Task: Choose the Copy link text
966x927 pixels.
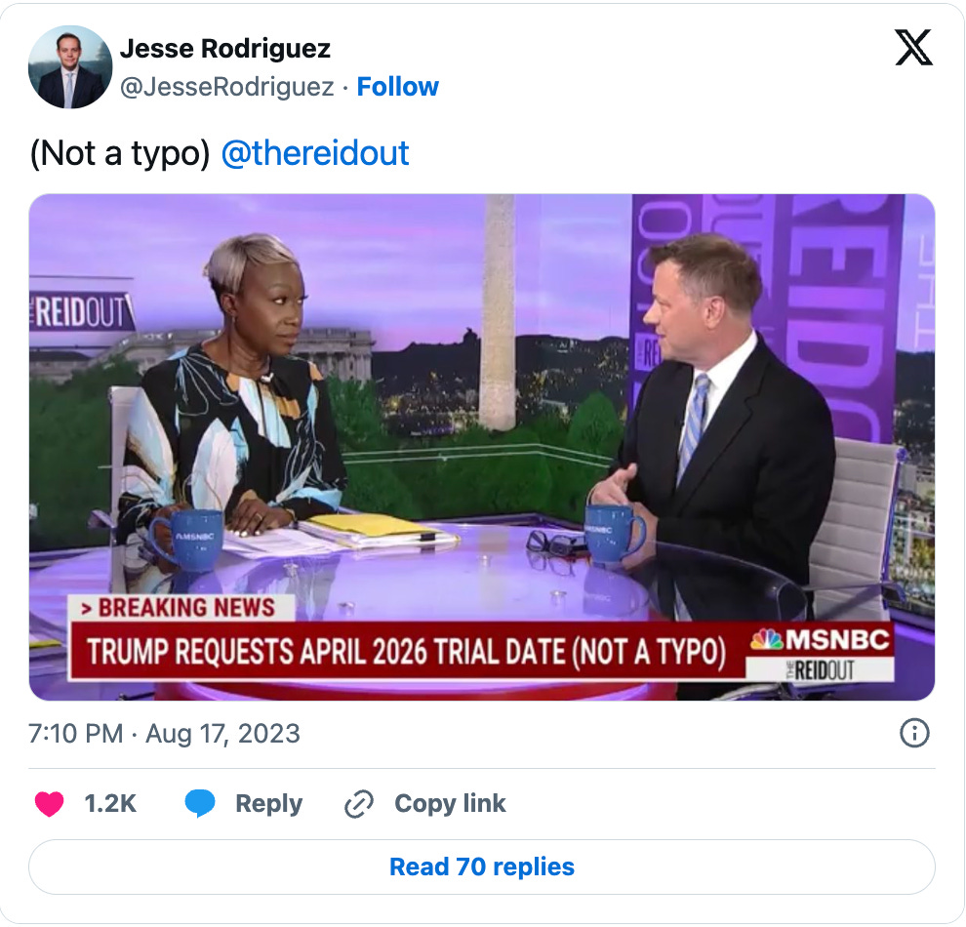Action: click(x=450, y=804)
